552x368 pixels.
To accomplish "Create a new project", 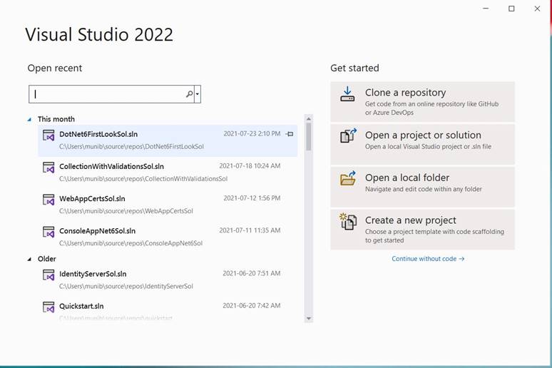I will 422,230.
